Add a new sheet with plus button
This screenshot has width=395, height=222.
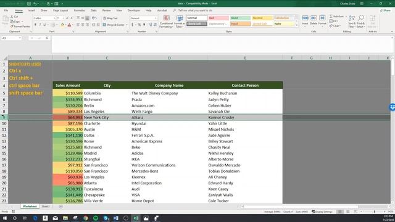point(60,207)
